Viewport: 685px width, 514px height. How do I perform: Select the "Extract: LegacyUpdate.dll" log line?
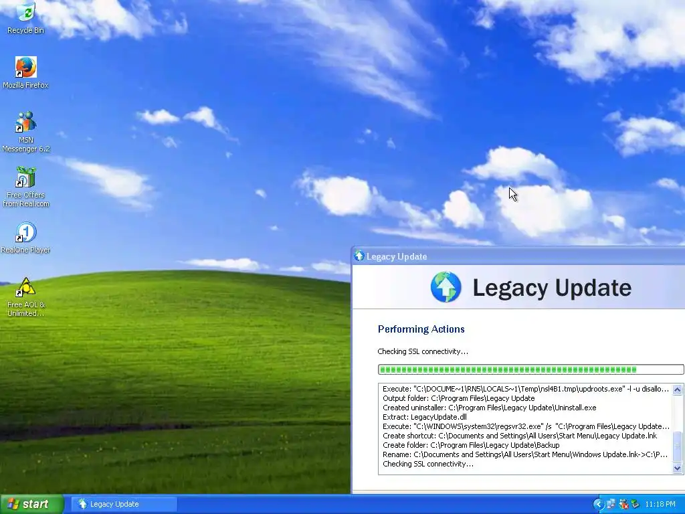click(425, 417)
